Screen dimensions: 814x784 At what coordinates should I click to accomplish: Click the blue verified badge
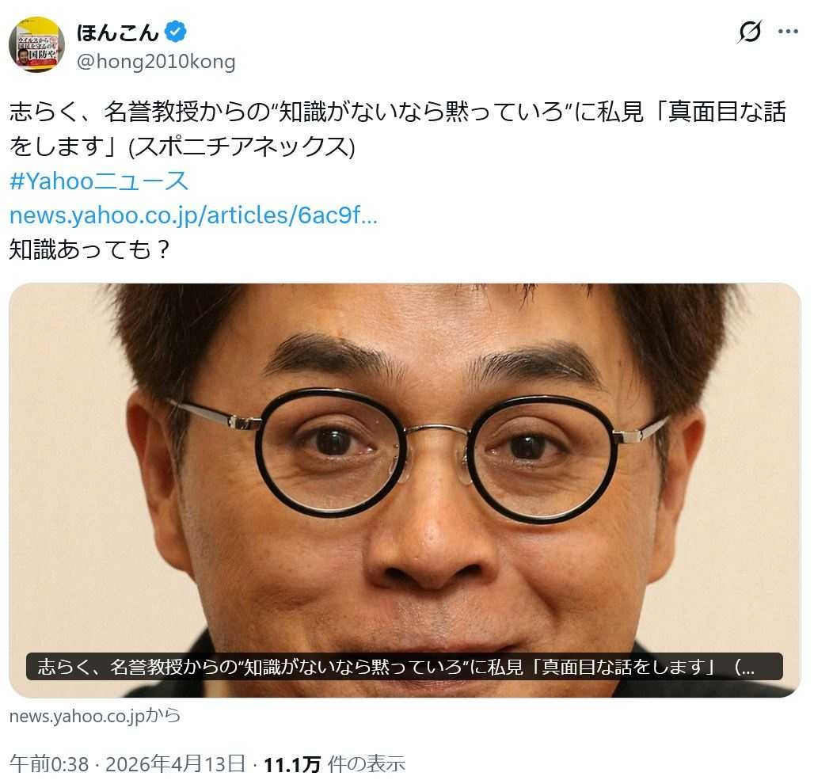coord(176,32)
